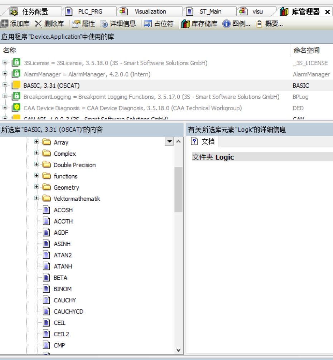Open the Summary (概要) toolbar item
The height and width of the screenshot is (360, 333).
259,24
